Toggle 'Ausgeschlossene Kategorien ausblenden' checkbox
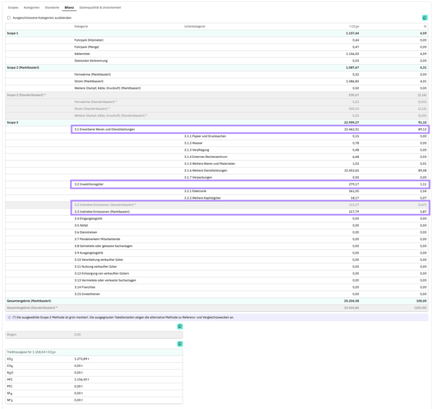This screenshot has width=434, height=409. point(8,17)
